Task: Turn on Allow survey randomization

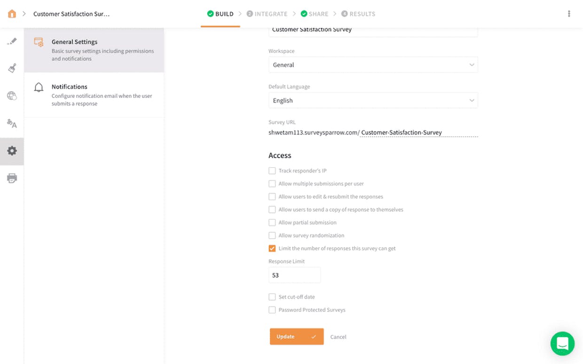Action: [272, 235]
